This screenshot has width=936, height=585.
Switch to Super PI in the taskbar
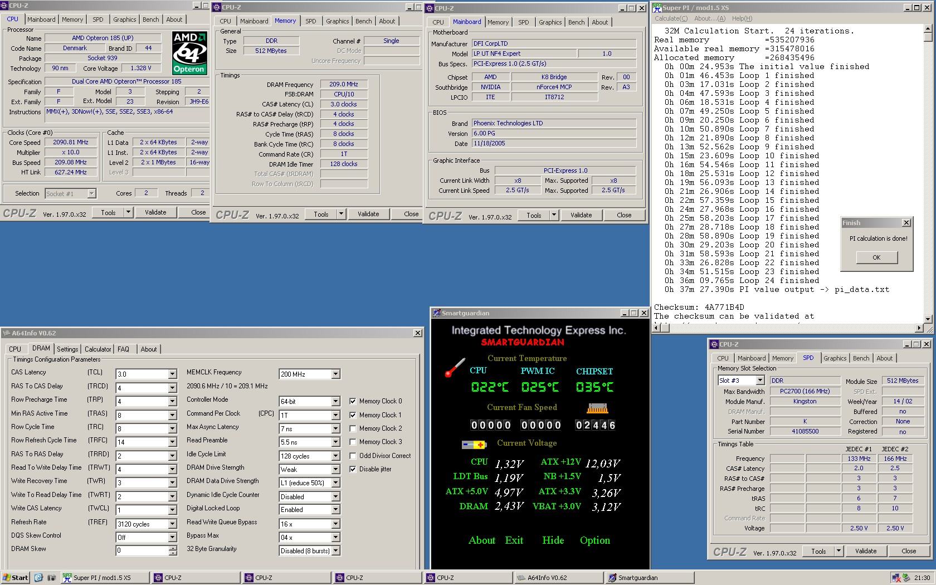(105, 578)
